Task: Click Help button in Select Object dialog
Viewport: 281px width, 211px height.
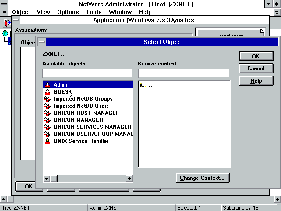Action: pos(256,81)
